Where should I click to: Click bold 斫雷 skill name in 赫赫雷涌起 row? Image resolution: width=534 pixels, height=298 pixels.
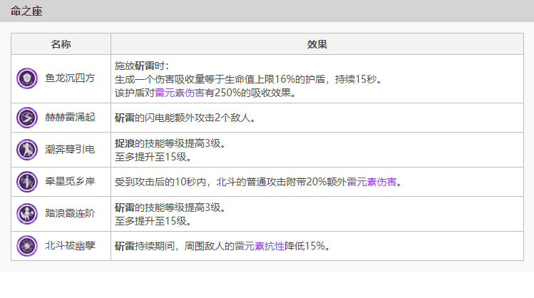coord(125,117)
